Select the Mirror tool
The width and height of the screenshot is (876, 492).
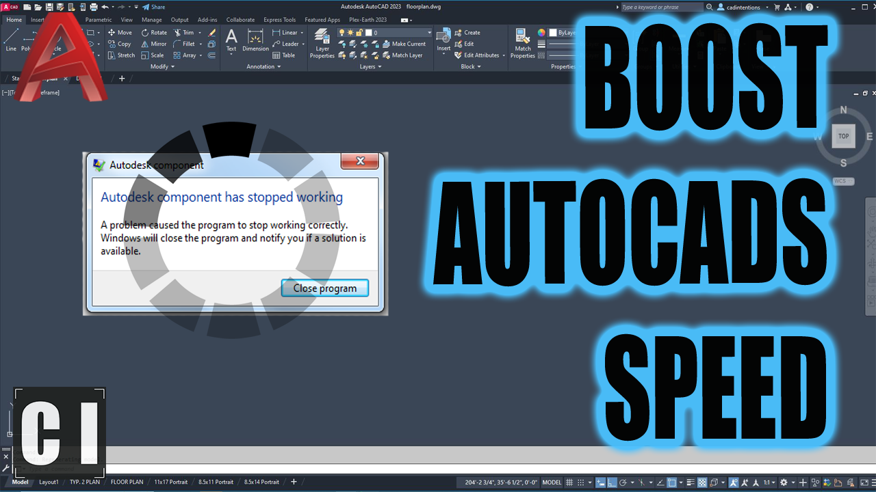click(153, 44)
